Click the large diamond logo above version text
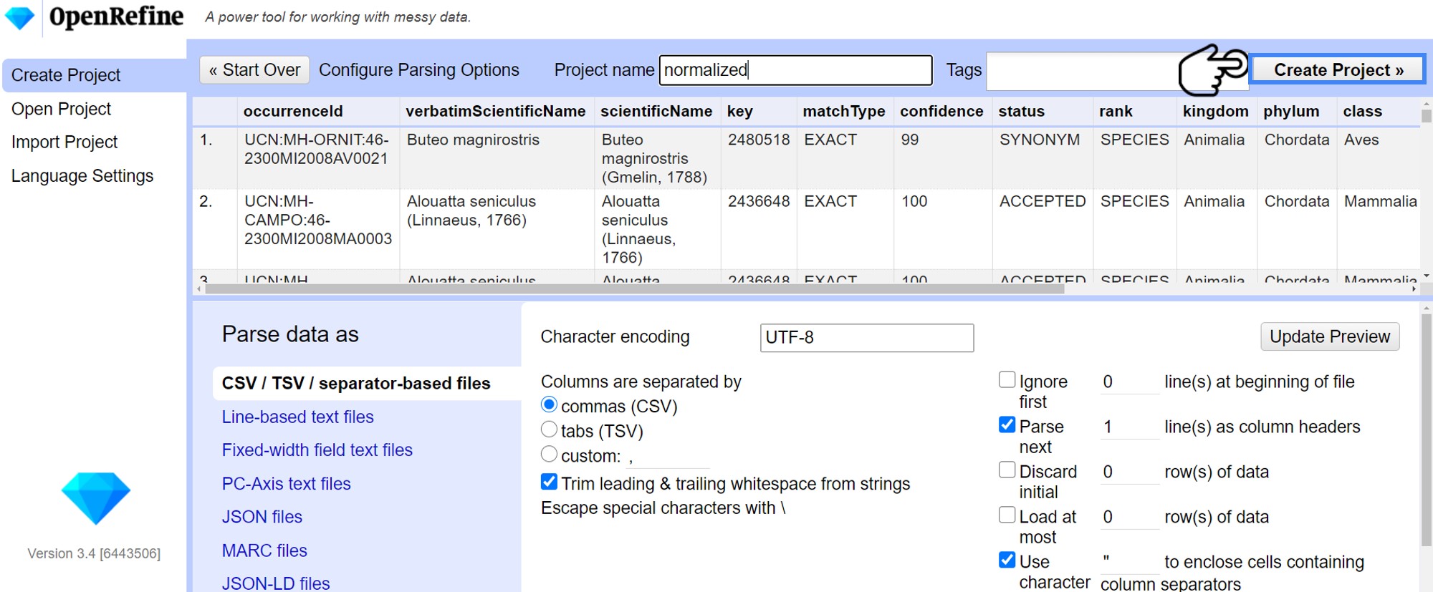1433x592 pixels. [95, 498]
